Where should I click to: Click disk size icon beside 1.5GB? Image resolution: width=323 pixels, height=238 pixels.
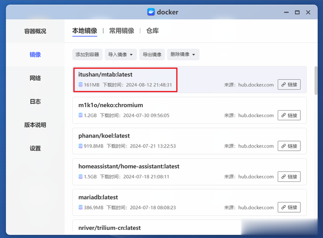(81, 176)
